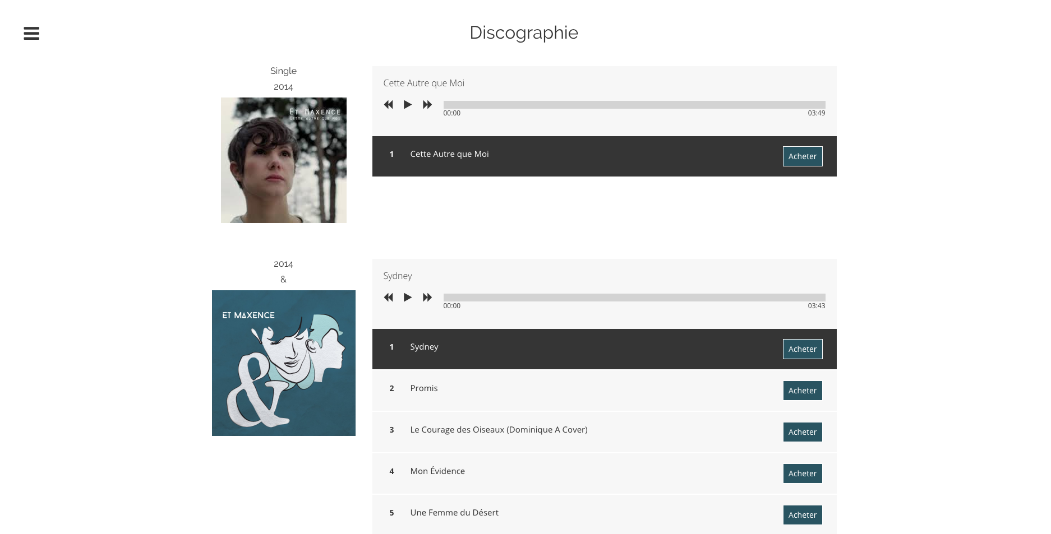Click Acheter next to Mon Évidence
This screenshot has width=1051, height=534.
click(x=802, y=473)
